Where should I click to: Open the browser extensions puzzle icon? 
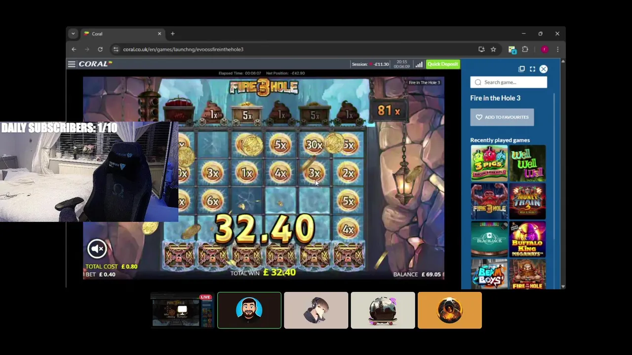coord(525,49)
